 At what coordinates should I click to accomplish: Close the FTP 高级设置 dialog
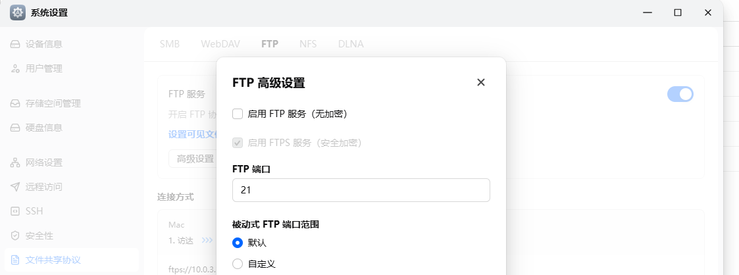[x=481, y=82]
